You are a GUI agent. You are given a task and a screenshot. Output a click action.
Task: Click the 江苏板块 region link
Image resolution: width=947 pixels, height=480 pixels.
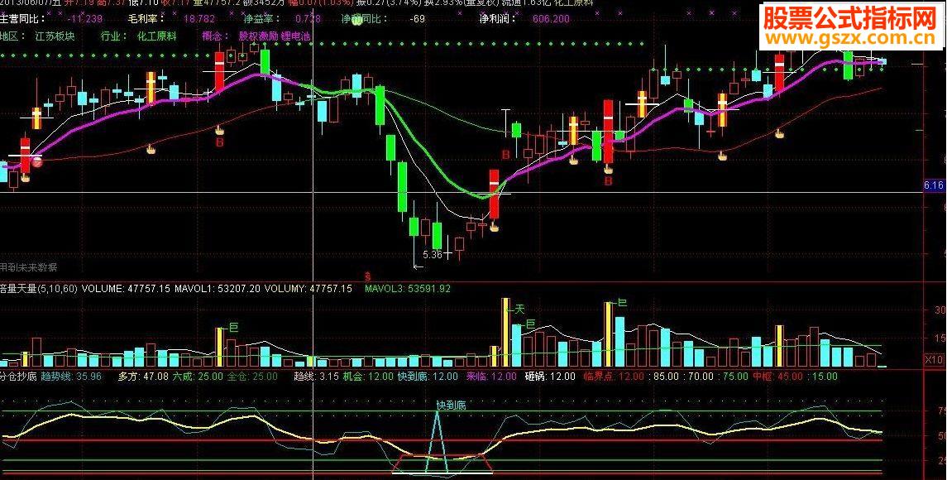(55, 36)
